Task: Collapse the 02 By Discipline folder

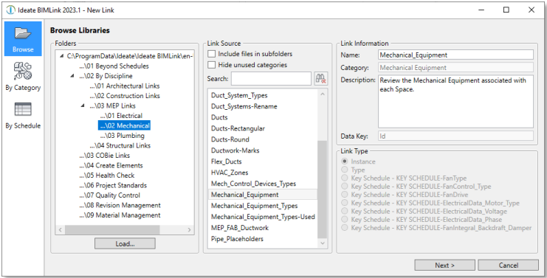Action: (x=72, y=76)
